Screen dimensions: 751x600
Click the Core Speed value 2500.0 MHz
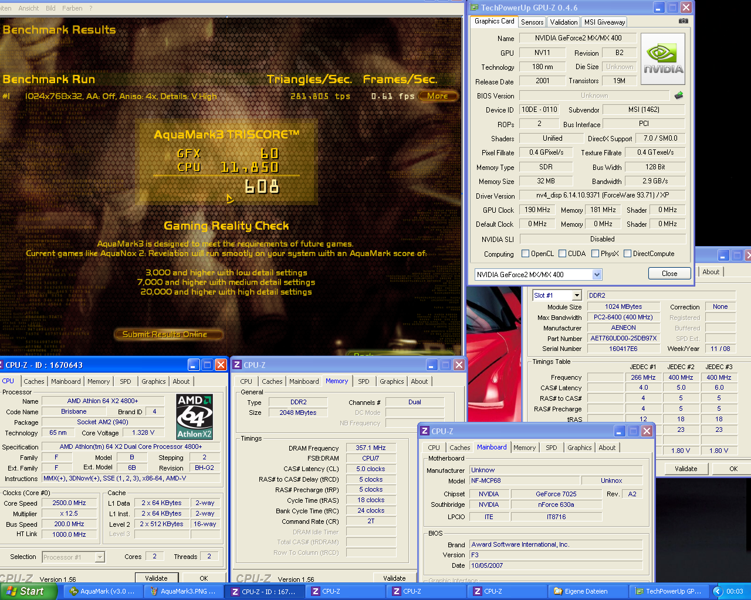(69, 503)
